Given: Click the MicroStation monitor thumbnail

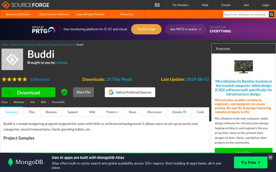Looking at the screenshot, I should 244,67.
